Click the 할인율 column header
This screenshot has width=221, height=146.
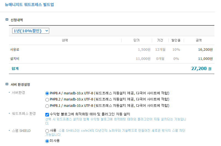176,40
